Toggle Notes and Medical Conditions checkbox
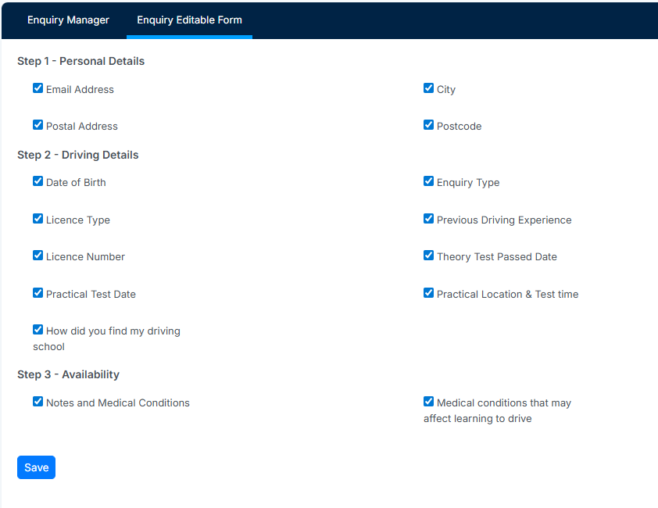 point(38,402)
